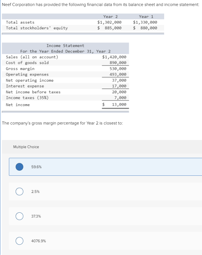202x255 pixels.
Task: Click the 'Income Statement' table title
Action: pyautogui.click(x=65, y=46)
